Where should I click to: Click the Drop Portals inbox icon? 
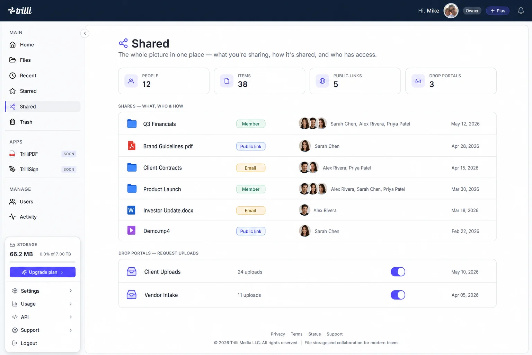click(x=418, y=81)
